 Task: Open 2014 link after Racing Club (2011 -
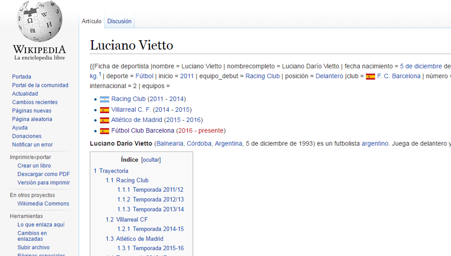(x=177, y=99)
